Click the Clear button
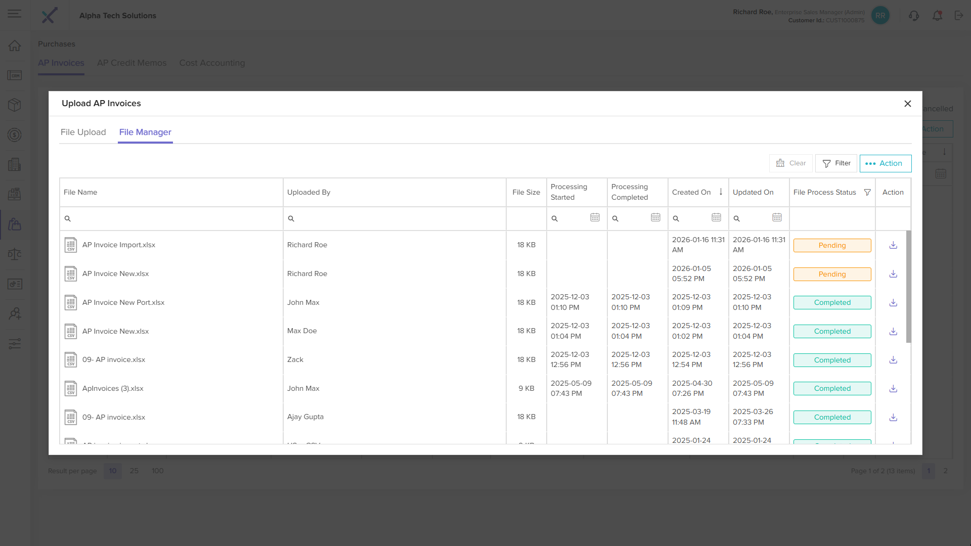 point(790,163)
